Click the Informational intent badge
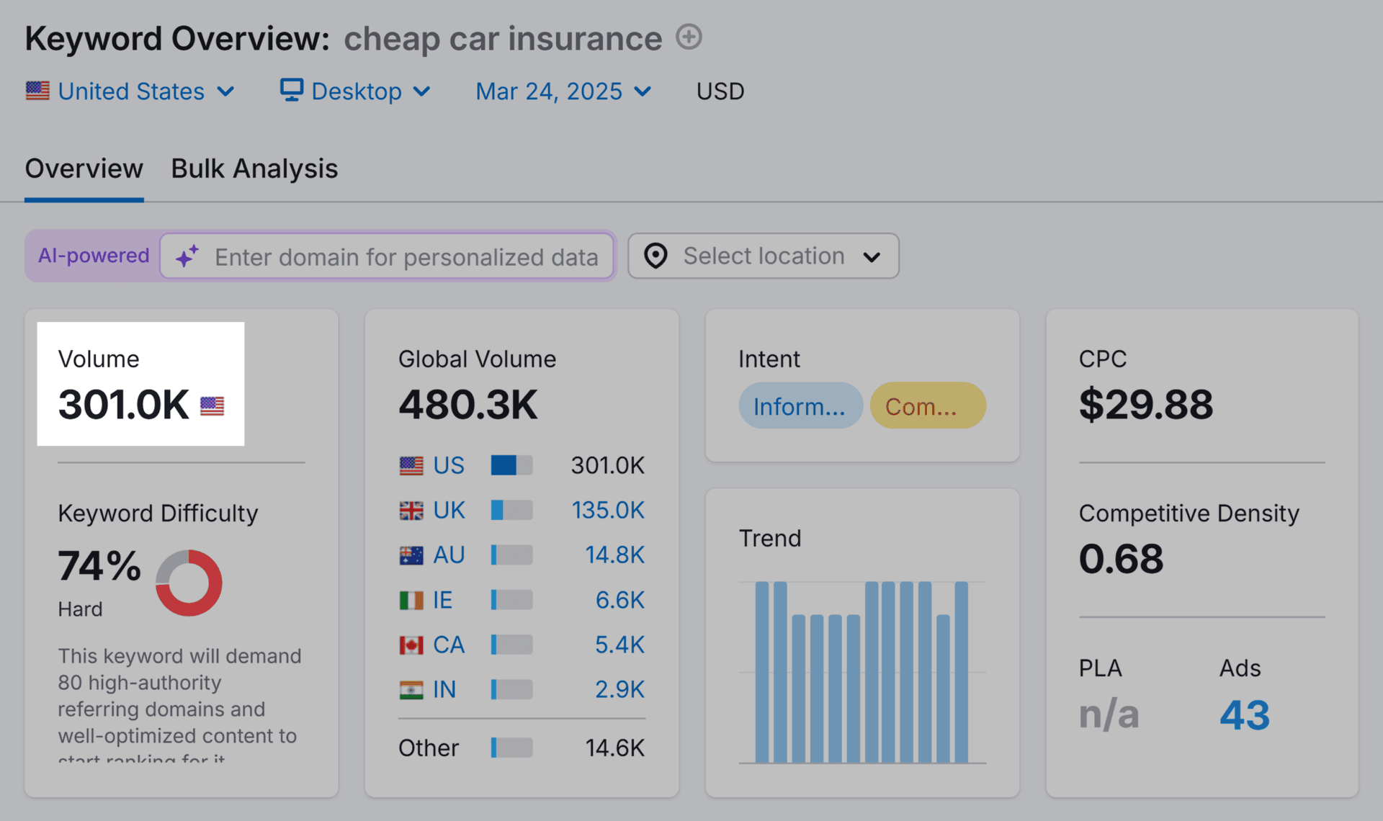The image size is (1383, 821). (x=800, y=406)
